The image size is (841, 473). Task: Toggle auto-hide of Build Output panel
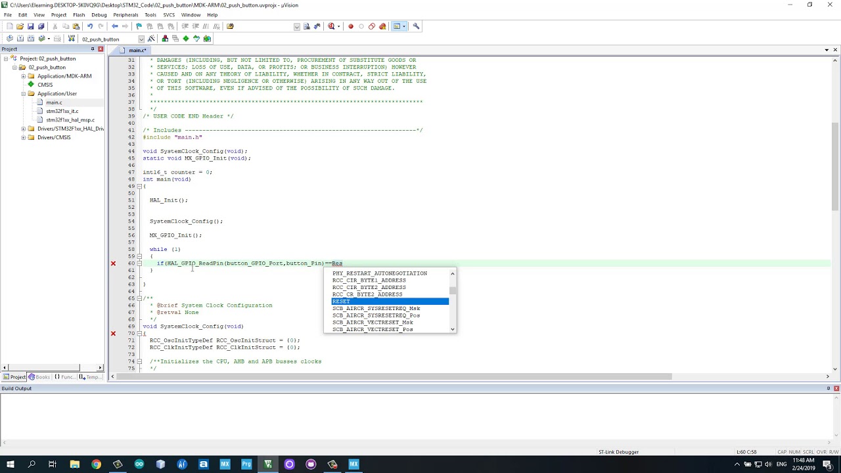click(829, 388)
